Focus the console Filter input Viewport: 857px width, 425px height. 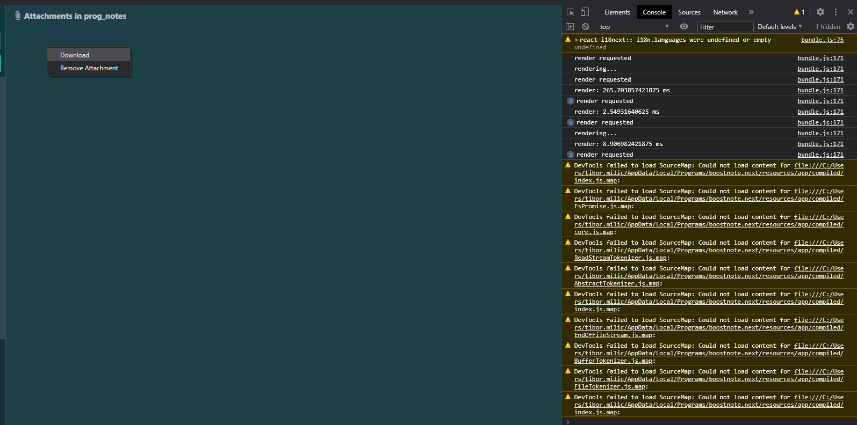pyautogui.click(x=725, y=27)
